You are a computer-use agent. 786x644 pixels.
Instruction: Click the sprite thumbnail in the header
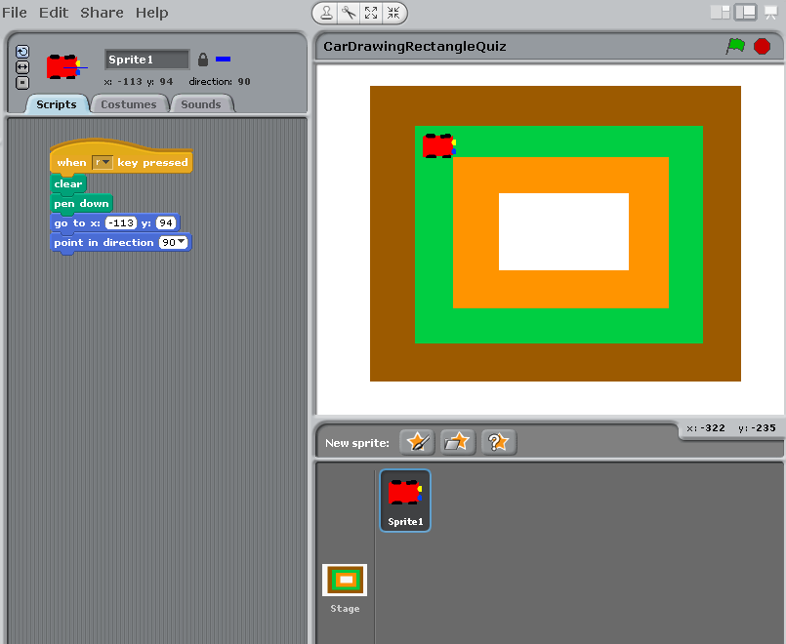(65, 66)
